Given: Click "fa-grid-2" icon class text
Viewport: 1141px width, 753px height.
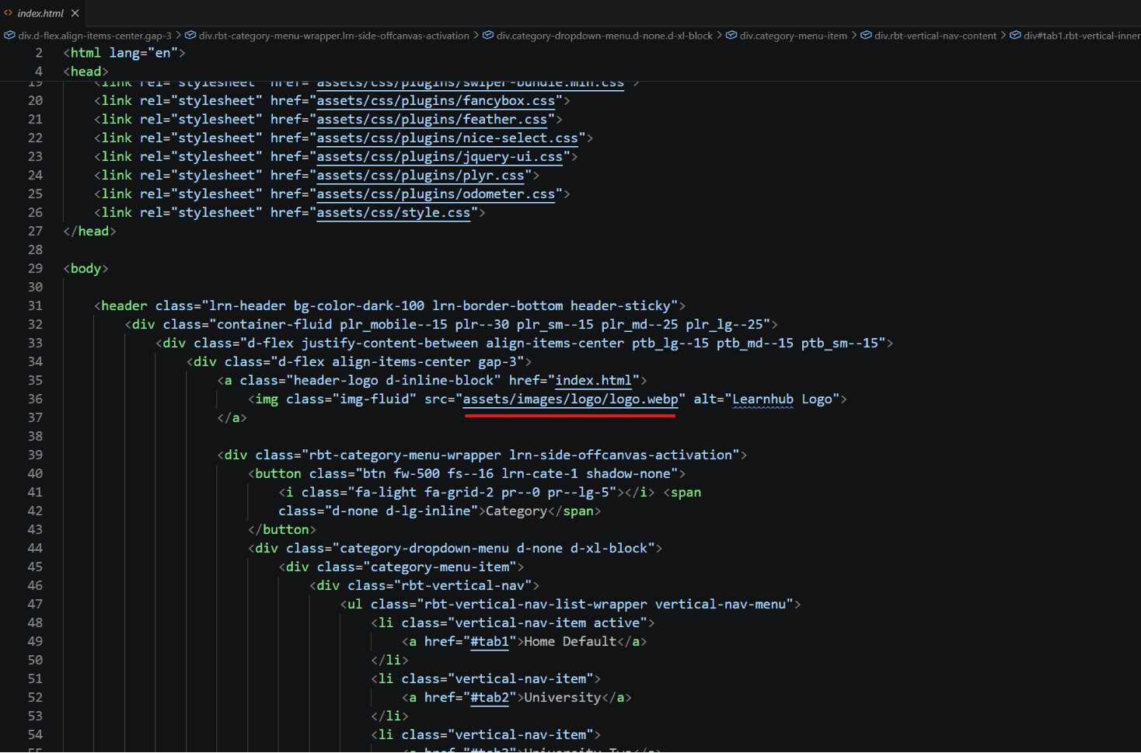Looking at the screenshot, I should pos(459,493).
